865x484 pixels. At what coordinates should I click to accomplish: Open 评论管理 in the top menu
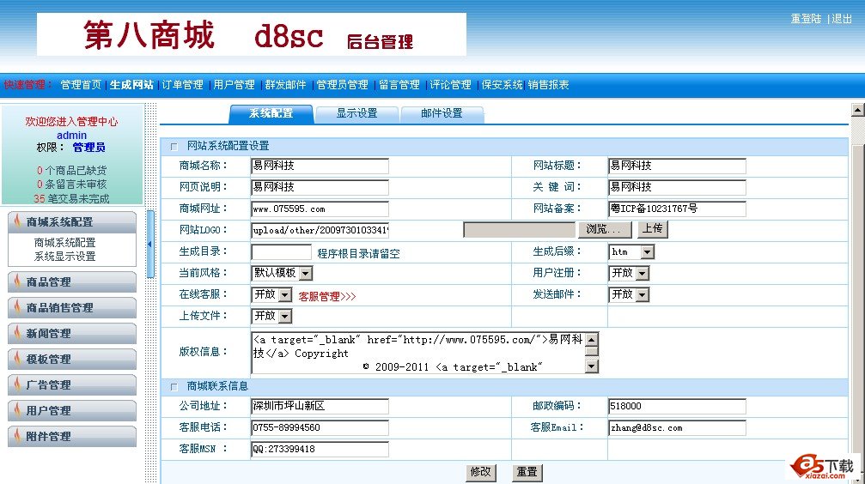pyautogui.click(x=451, y=85)
